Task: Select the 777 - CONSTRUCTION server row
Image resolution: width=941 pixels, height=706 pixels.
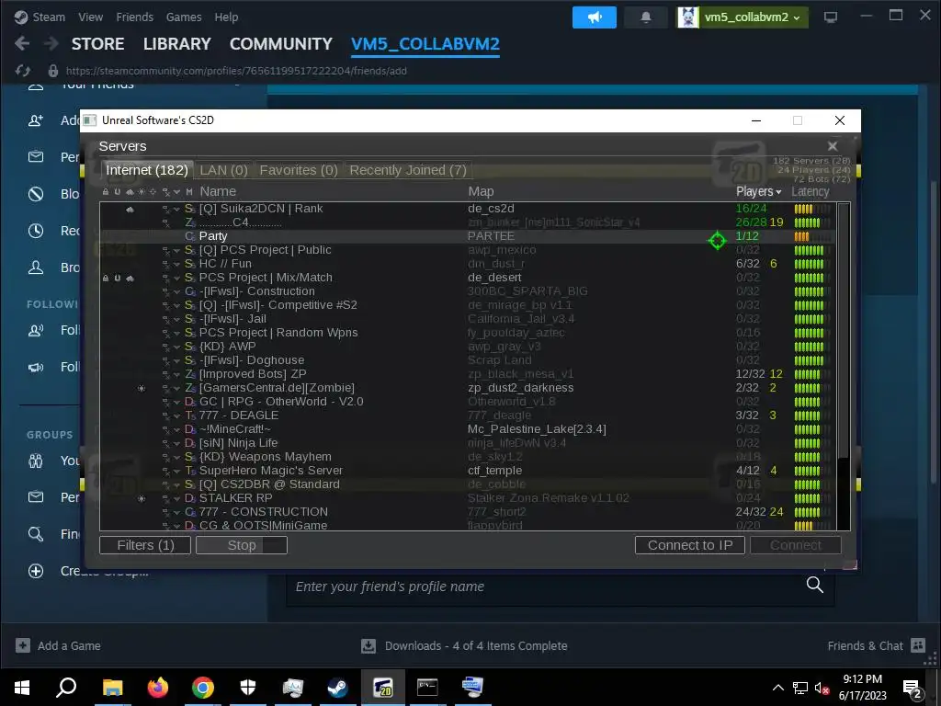Action: (x=468, y=513)
